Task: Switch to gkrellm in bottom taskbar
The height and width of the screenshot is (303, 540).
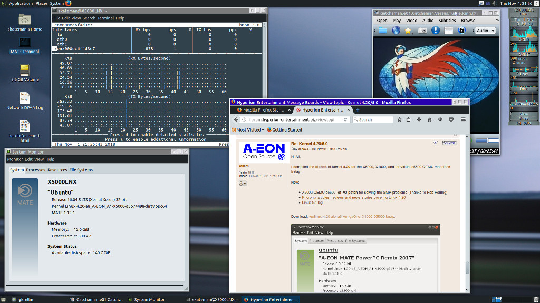Action: tap(23, 299)
